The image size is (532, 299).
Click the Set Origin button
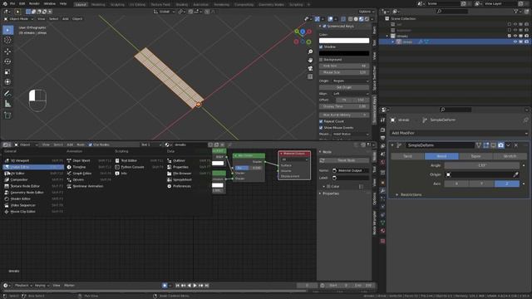pyautogui.click(x=344, y=87)
